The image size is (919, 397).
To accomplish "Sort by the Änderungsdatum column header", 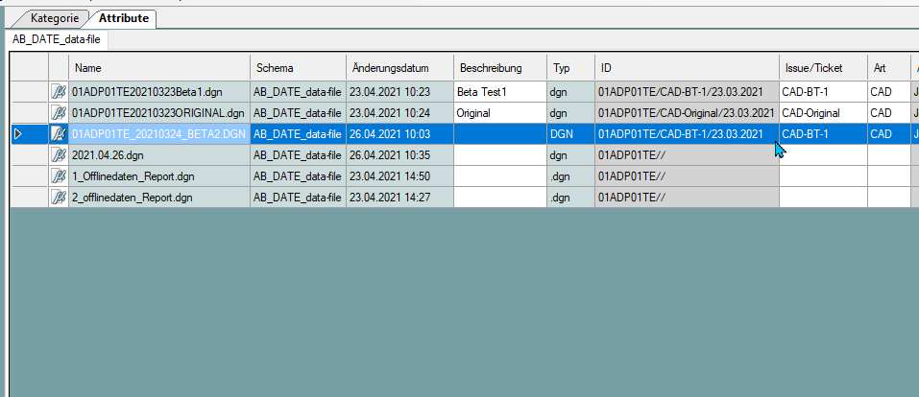I will coord(400,68).
